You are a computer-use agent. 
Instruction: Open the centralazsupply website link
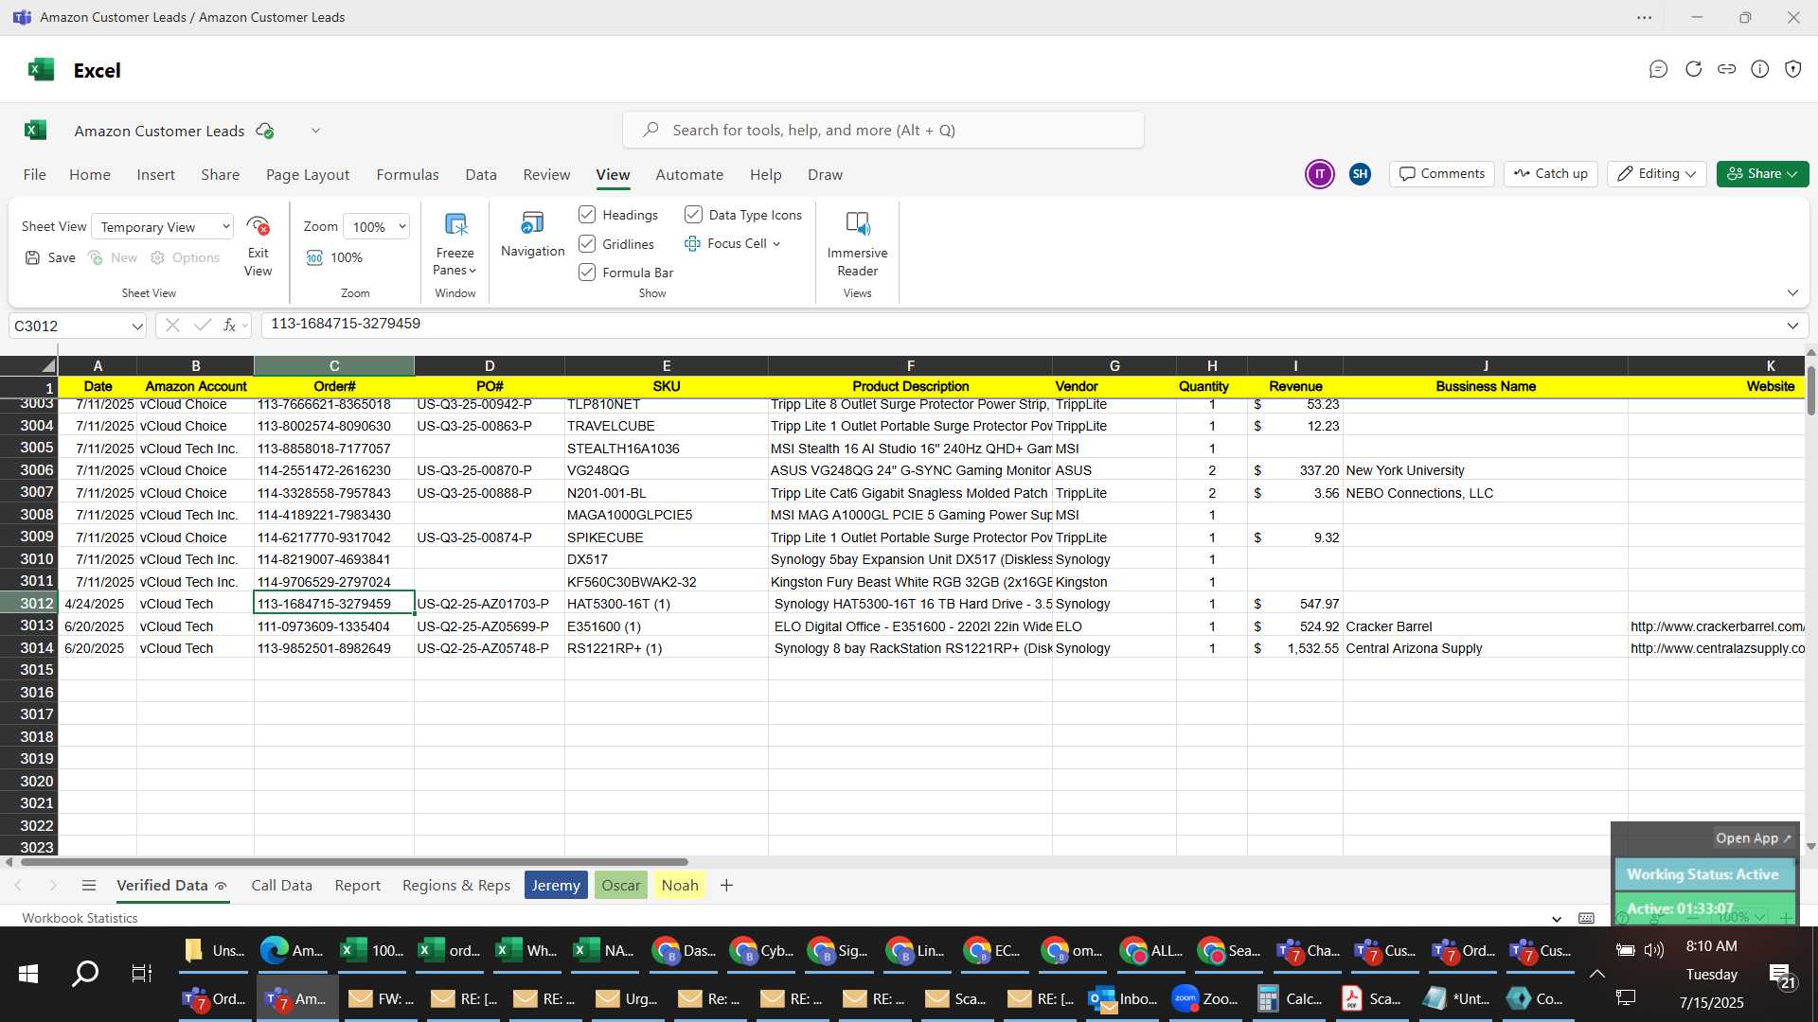click(x=1717, y=648)
